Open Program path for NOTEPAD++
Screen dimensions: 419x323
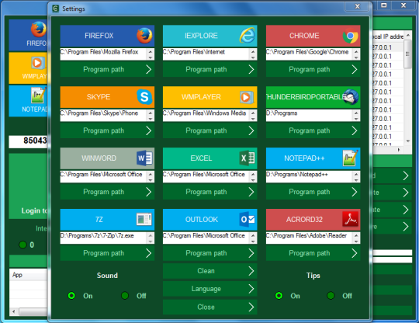pyautogui.click(x=313, y=192)
